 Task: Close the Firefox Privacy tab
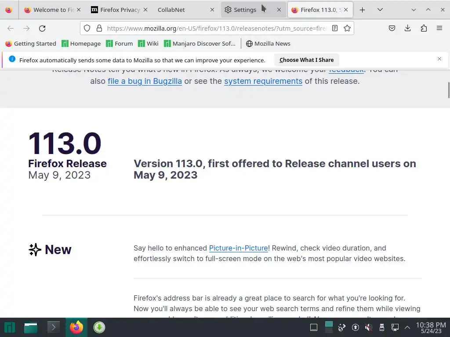point(145,10)
